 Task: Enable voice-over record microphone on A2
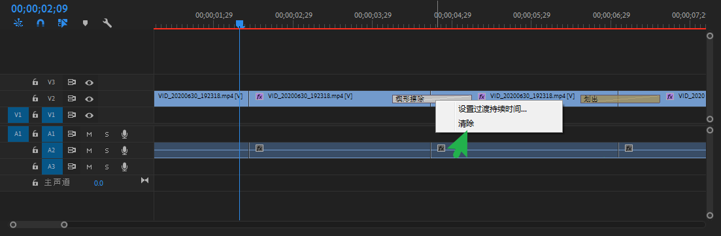[x=124, y=150]
